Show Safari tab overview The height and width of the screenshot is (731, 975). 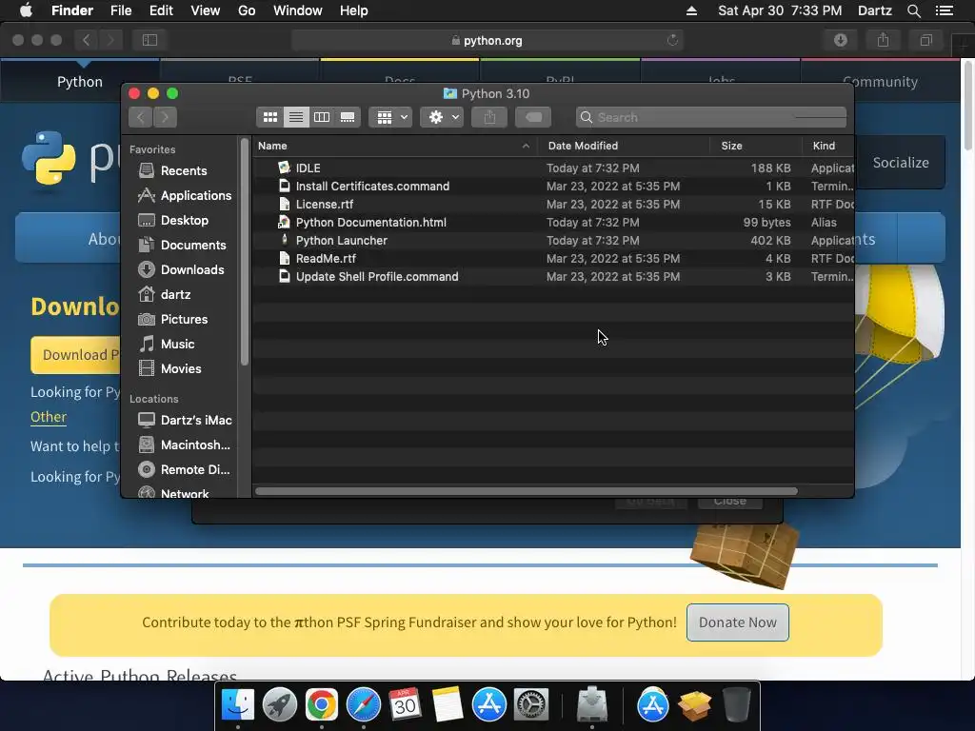point(925,40)
